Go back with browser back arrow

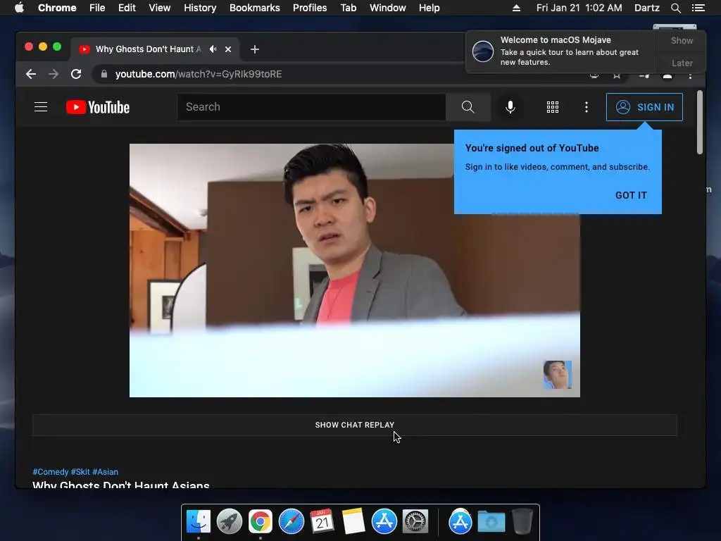(x=31, y=74)
